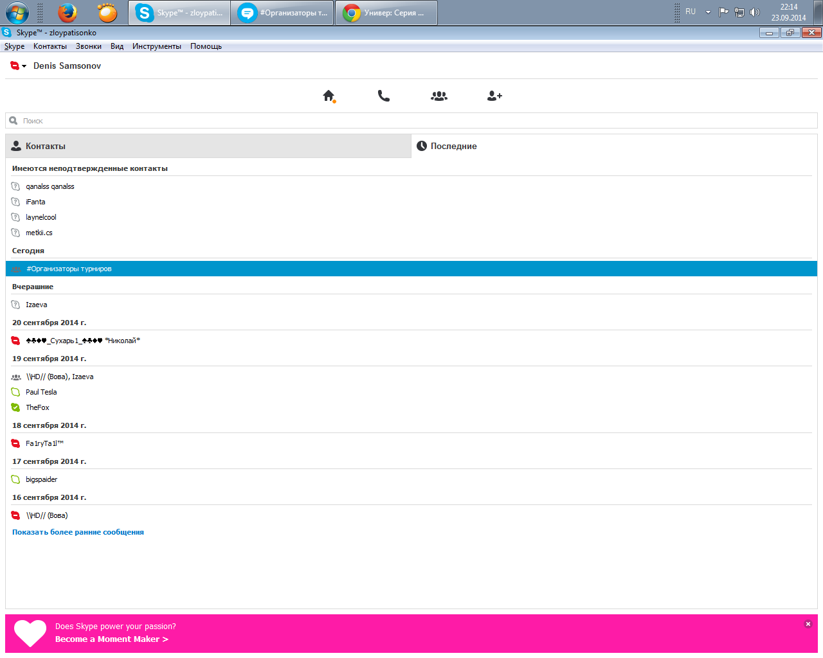Open the Fa1ryTa1l conversation
The image size is (823, 658).
coord(411,443)
